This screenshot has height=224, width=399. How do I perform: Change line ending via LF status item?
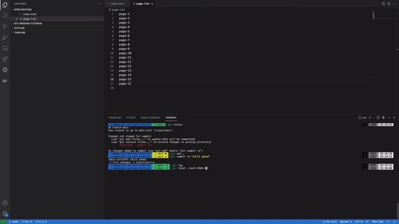click(367, 222)
